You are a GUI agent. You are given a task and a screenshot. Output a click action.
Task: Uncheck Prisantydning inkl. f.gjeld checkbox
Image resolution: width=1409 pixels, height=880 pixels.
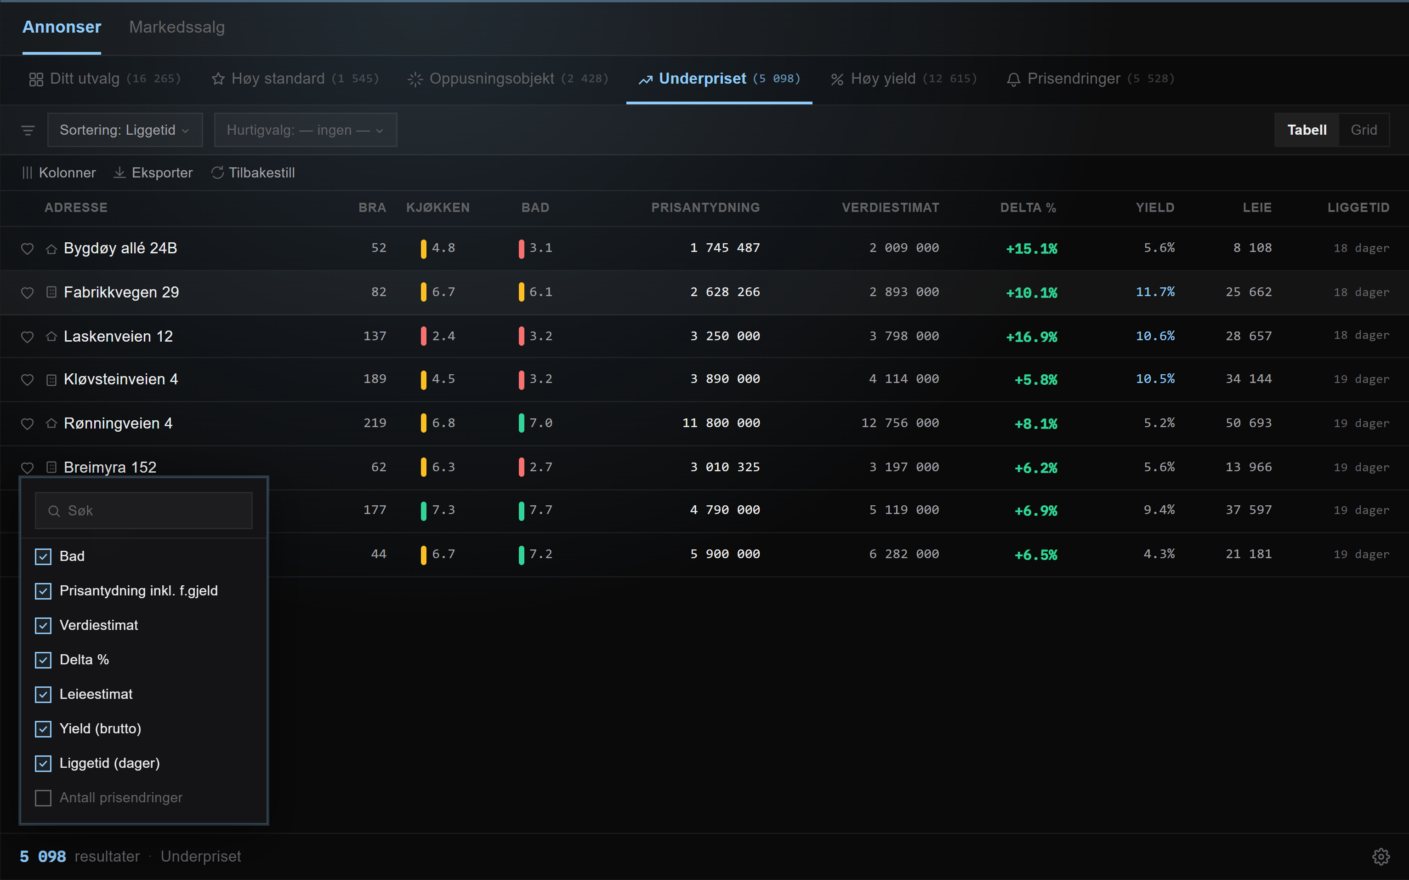coord(43,591)
